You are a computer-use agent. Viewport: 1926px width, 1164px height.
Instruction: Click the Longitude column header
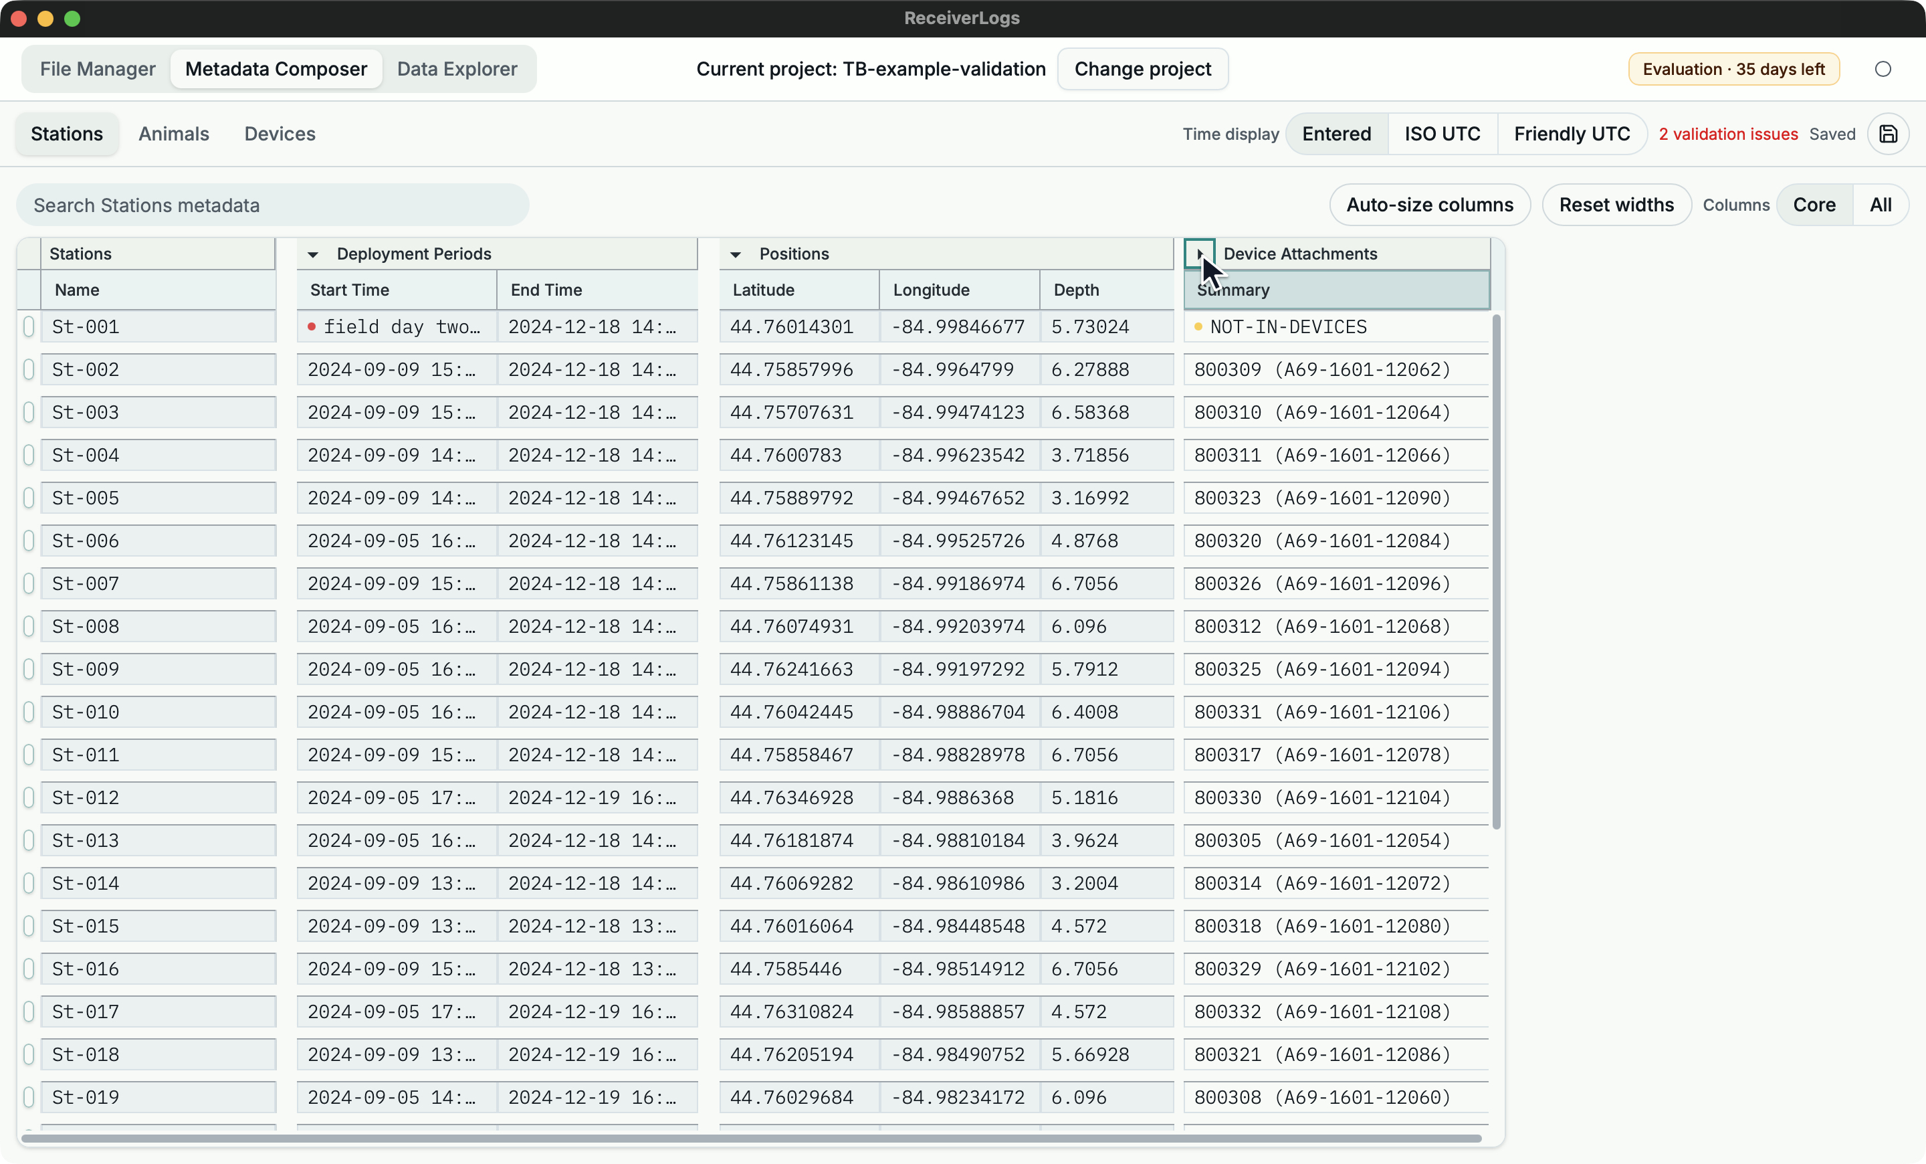(960, 290)
